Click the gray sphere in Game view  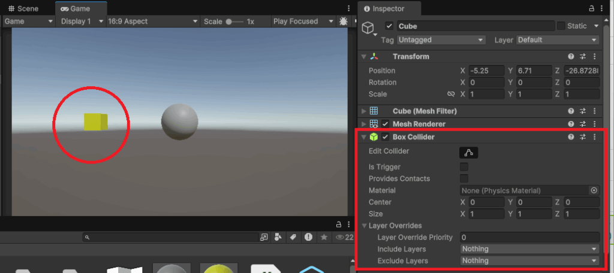[x=180, y=122]
